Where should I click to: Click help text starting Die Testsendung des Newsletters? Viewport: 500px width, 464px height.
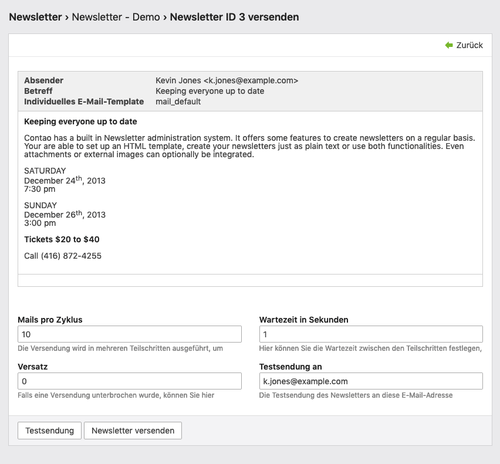pyautogui.click(x=356, y=395)
